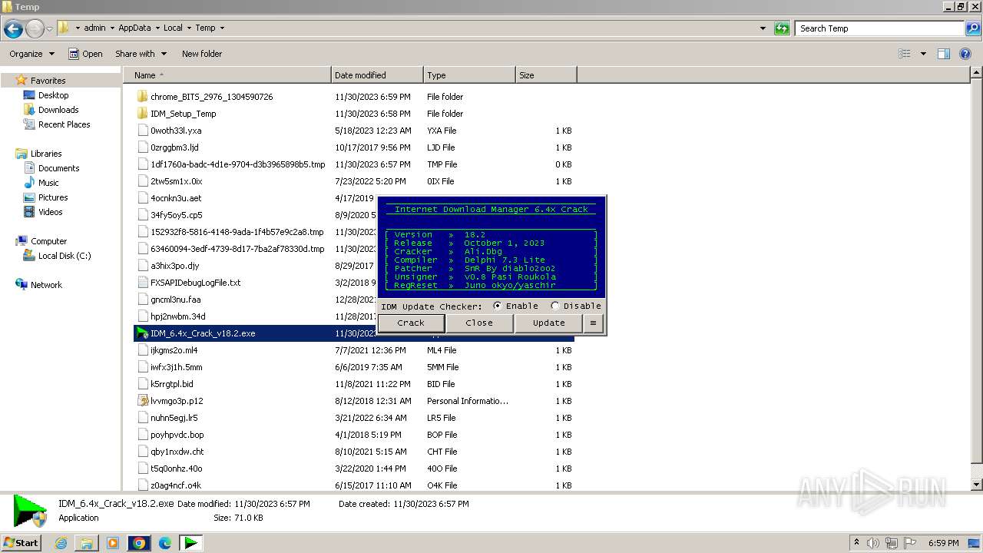Open the Documents library

pyautogui.click(x=58, y=168)
